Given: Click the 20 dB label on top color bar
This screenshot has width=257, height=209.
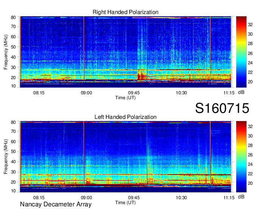Looking at the screenshot, I should tap(250, 82).
